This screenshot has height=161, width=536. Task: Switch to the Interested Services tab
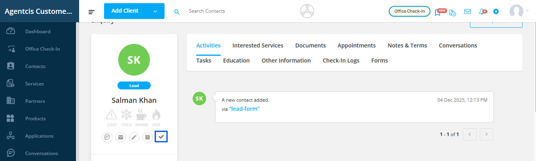click(x=258, y=45)
